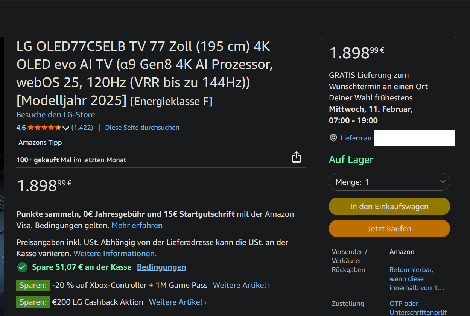Open the 1.422 customer reviews link
470x316 pixels.
[82, 128]
